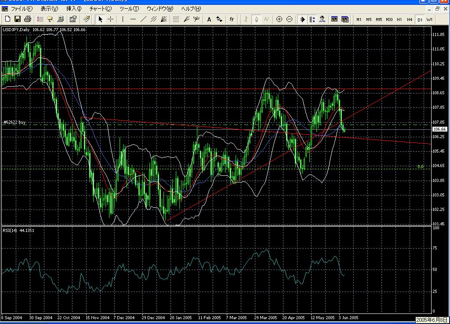This screenshot has width=450, height=324.
Task: Click the RSI(14) 44.1351 indicator label
Action: click(x=18, y=231)
